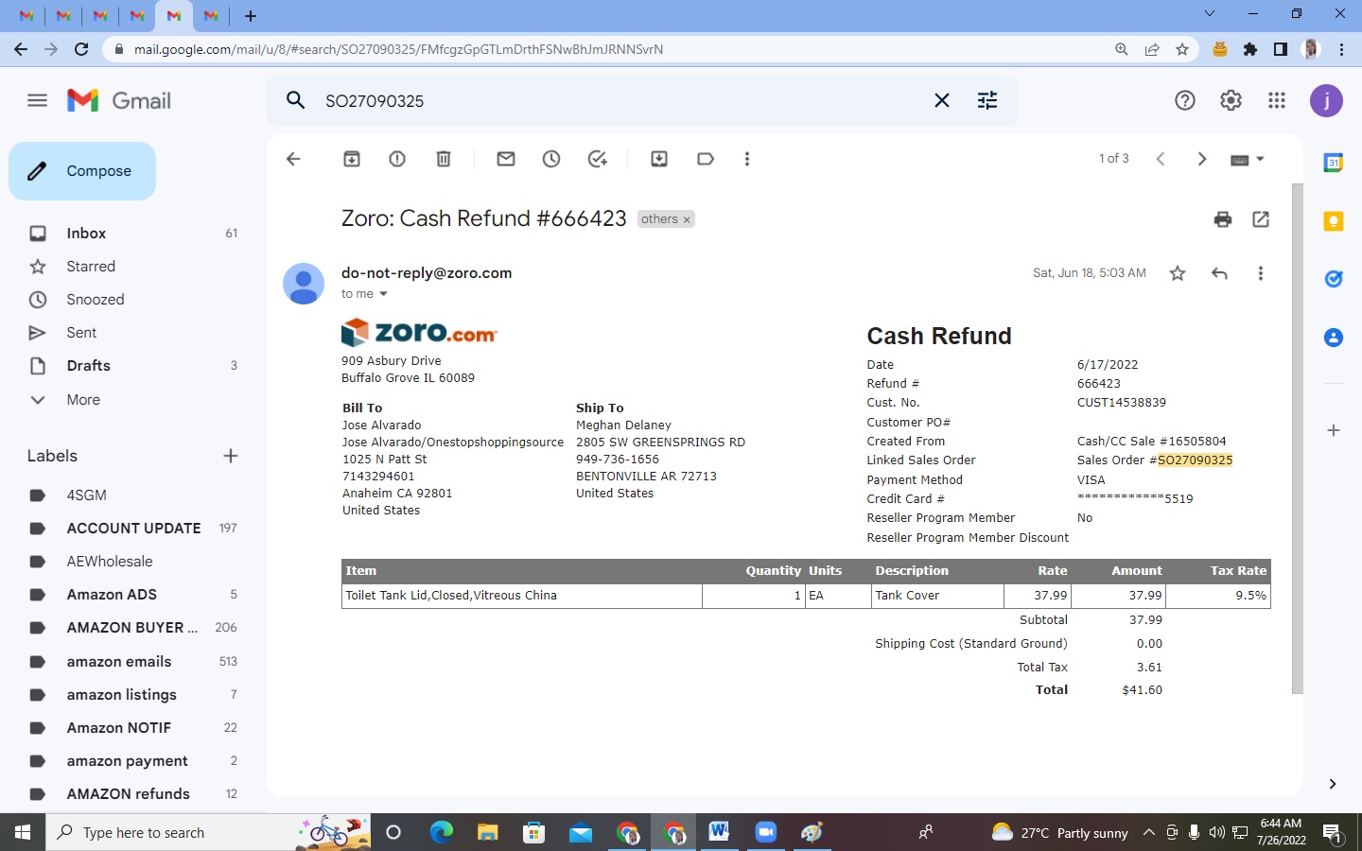The height and width of the screenshot is (851, 1362).
Task: Open Chrome extensions puzzle icon
Action: 1250,49
